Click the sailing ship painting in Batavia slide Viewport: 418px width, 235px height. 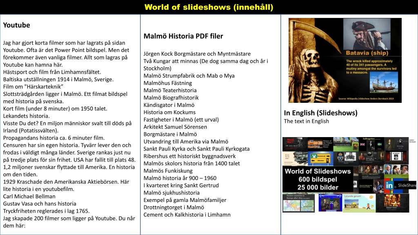(x=384, y=82)
